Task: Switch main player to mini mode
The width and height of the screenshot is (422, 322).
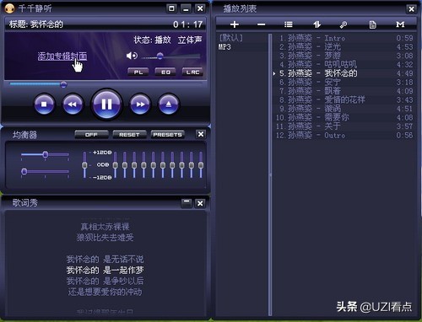Action: click(x=171, y=8)
